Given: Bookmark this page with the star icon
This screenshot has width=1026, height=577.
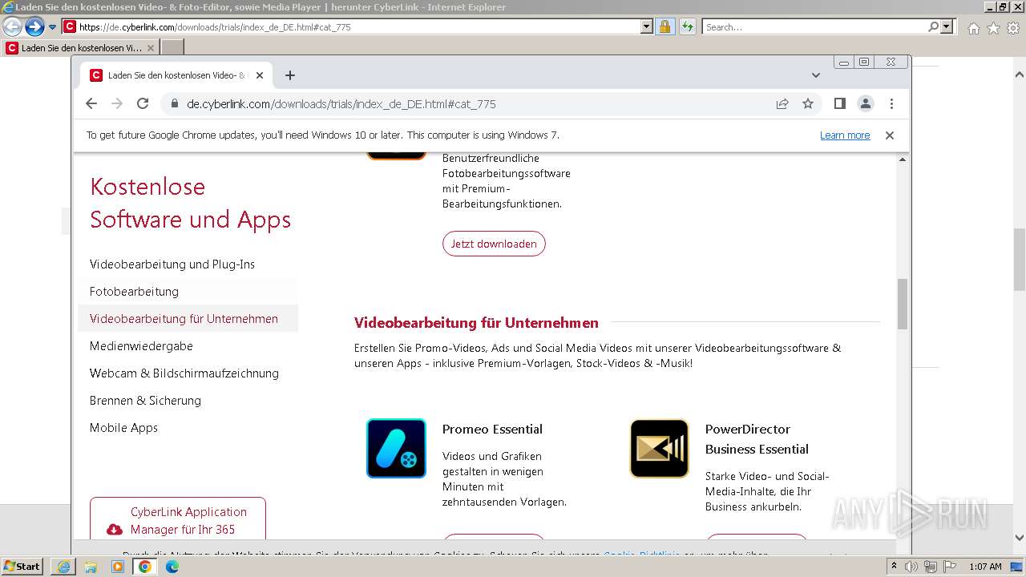Looking at the screenshot, I should tap(808, 103).
